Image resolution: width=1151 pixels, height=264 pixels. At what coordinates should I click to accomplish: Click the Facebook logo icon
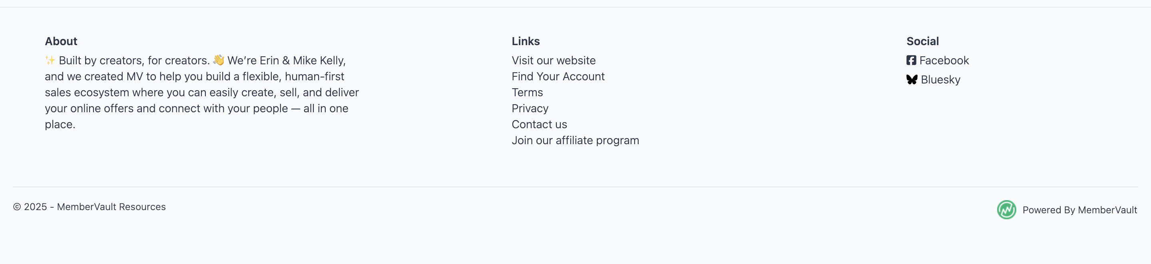point(911,60)
